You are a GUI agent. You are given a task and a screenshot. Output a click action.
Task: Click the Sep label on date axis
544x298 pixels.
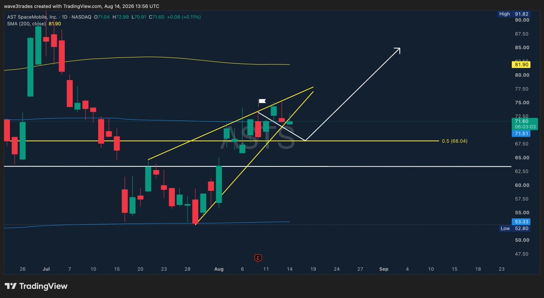click(384, 269)
